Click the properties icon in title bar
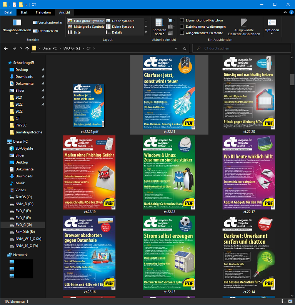Screen dimensions: 295x305 pos(14,4)
